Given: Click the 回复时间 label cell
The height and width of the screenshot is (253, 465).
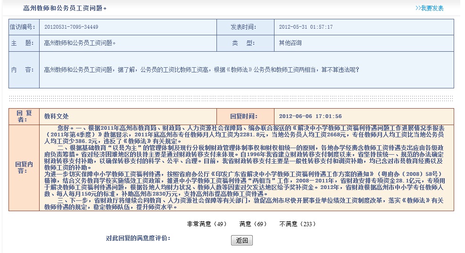Looking at the screenshot, I should pos(245,116).
